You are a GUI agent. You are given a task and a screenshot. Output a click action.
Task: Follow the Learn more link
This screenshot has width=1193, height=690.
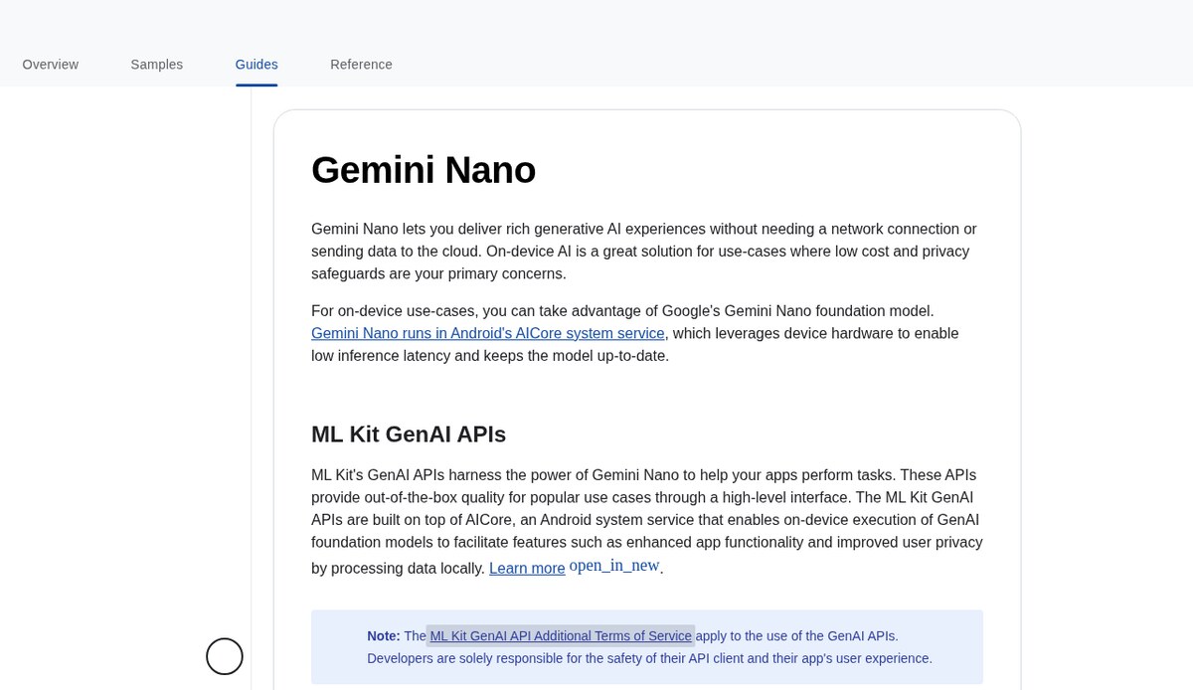click(x=527, y=568)
